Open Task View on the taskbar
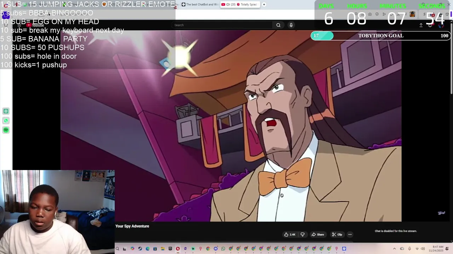 (x=124, y=249)
